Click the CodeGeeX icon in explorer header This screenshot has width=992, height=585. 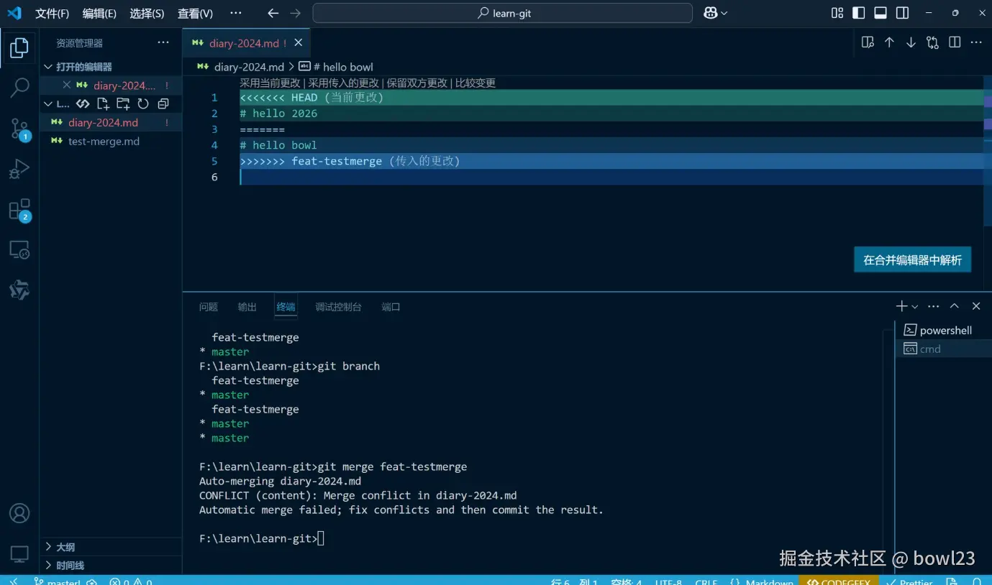click(83, 103)
